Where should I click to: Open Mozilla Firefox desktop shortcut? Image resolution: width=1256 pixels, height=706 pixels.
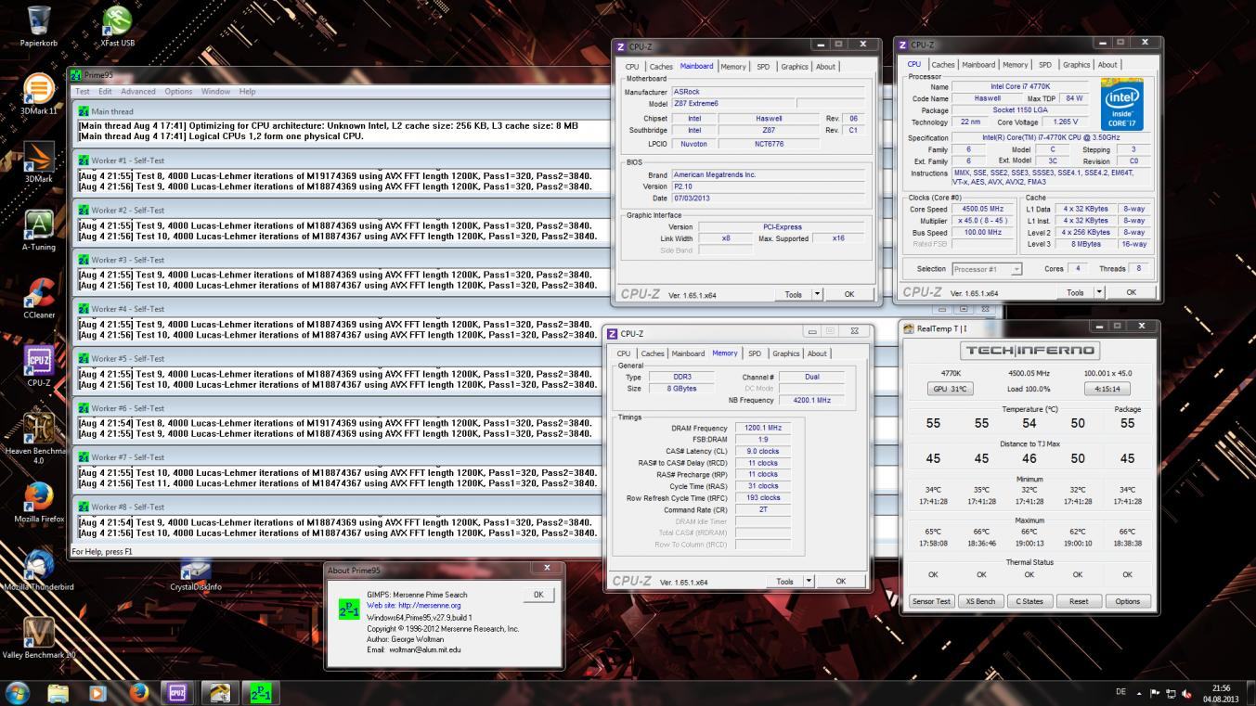coord(39,502)
